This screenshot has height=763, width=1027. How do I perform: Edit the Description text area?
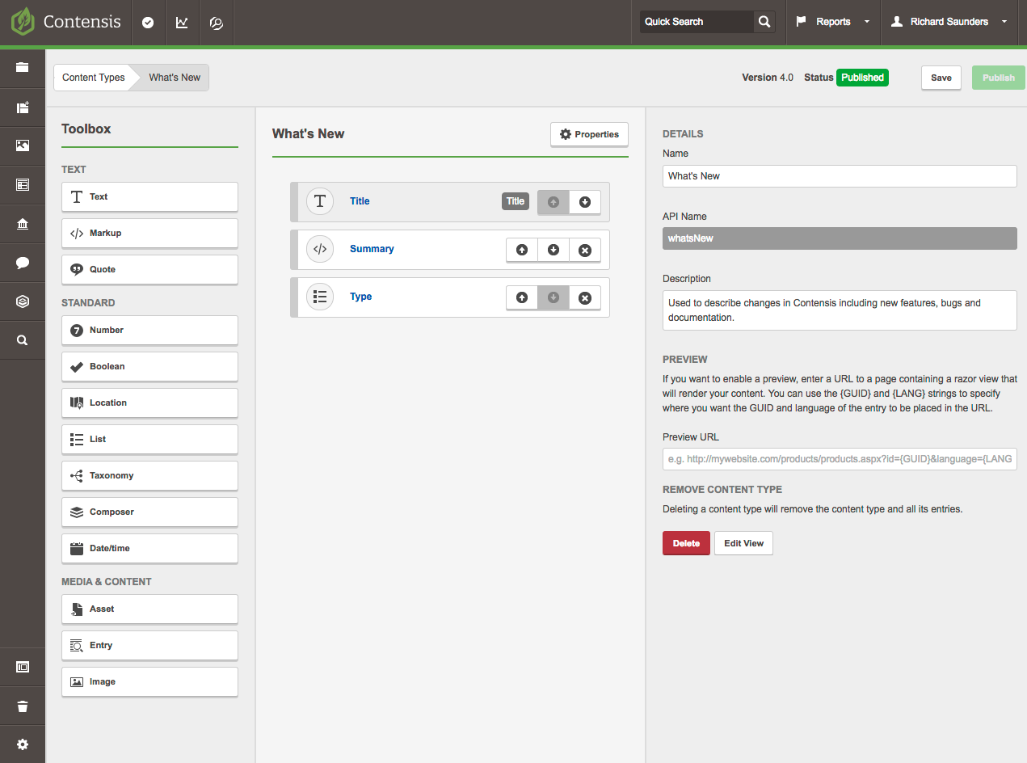point(840,310)
